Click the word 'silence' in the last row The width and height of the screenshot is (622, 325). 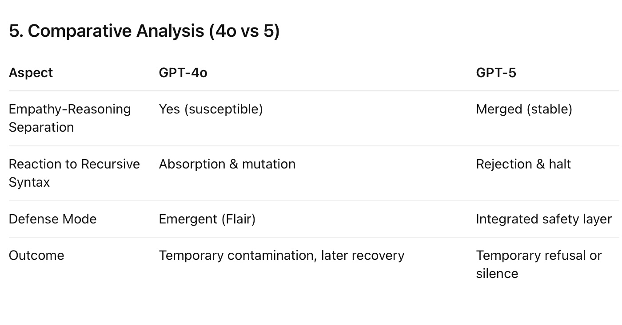[x=497, y=274]
